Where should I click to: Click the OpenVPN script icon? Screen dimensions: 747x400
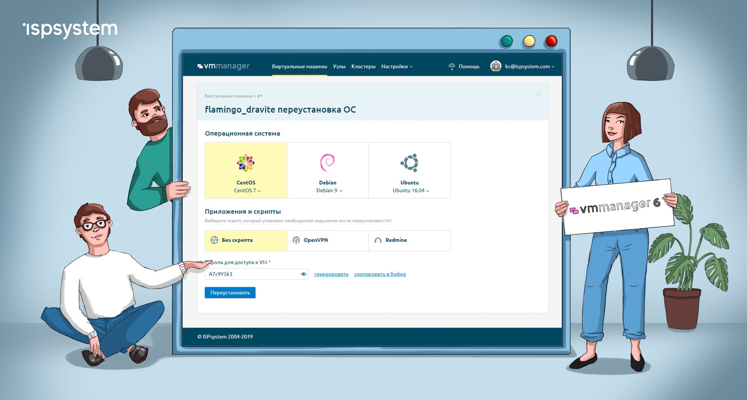(x=296, y=240)
